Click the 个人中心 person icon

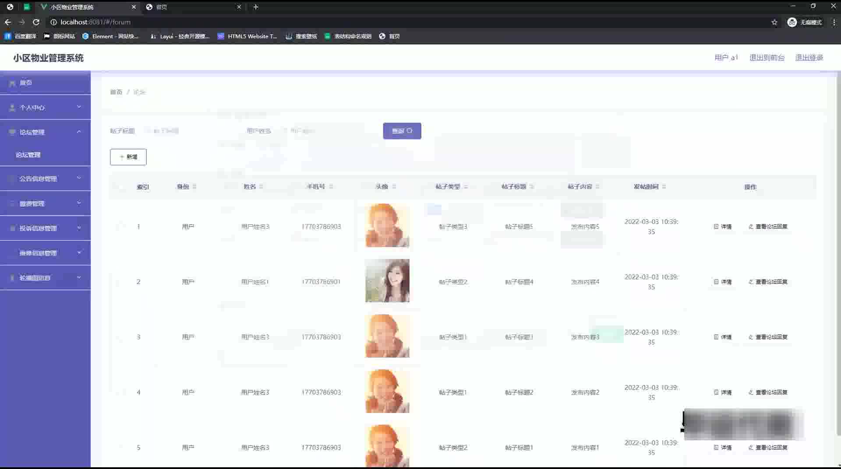point(12,108)
